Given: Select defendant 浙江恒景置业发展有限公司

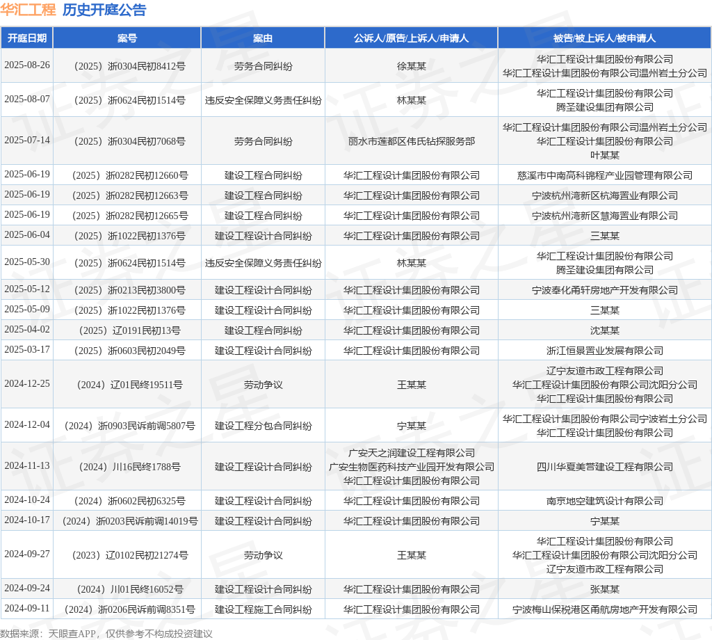Looking at the screenshot, I should 605,351.
